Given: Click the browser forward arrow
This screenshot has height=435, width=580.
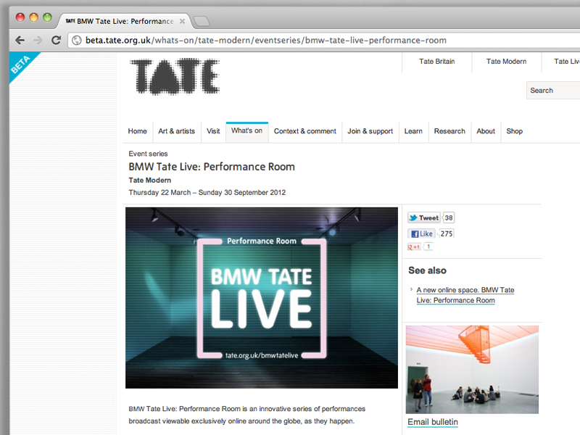Looking at the screenshot, I should [38, 41].
